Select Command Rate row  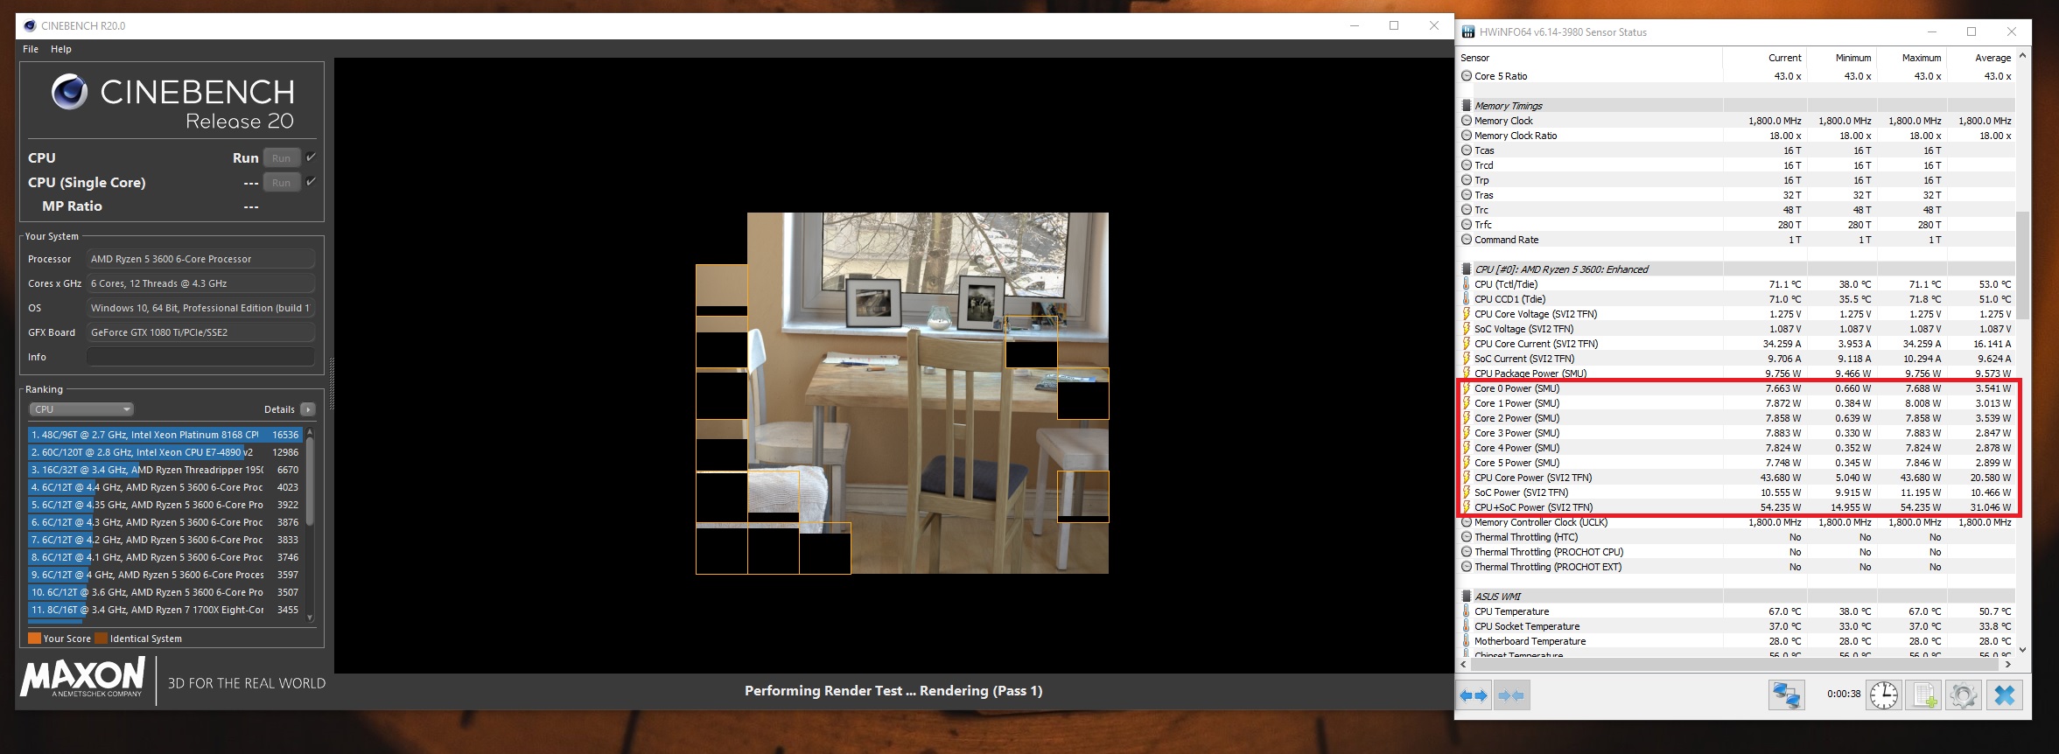click(1736, 240)
